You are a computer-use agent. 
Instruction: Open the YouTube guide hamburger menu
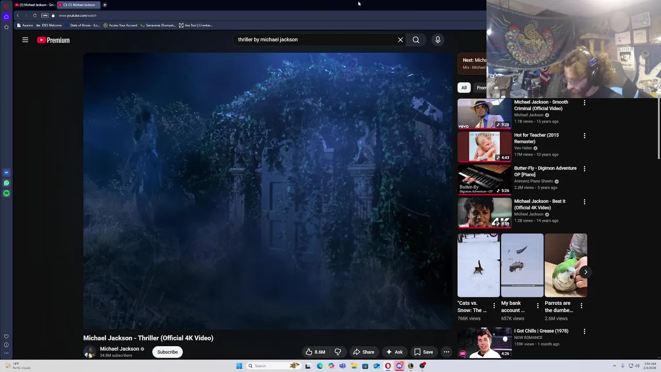point(25,40)
